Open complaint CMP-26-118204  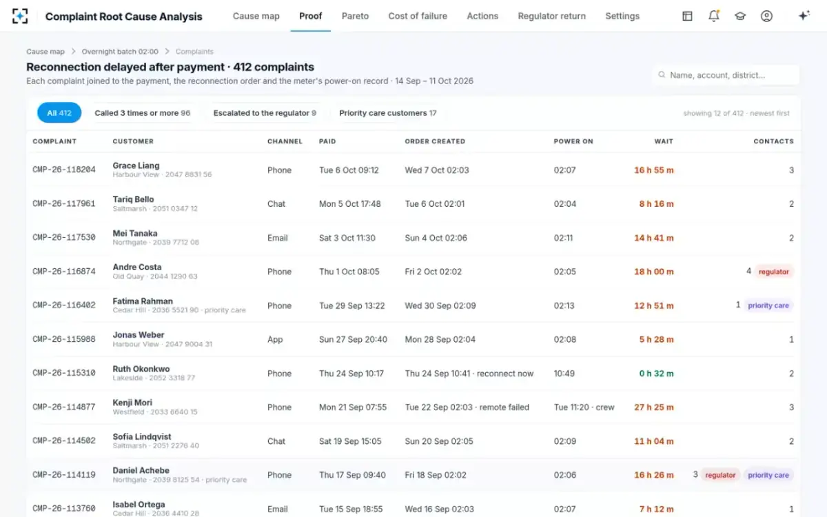coord(64,170)
